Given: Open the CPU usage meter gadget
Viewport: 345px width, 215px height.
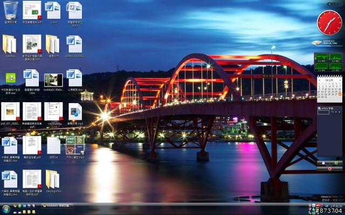Looking at the screenshot, I should [x=328, y=62].
